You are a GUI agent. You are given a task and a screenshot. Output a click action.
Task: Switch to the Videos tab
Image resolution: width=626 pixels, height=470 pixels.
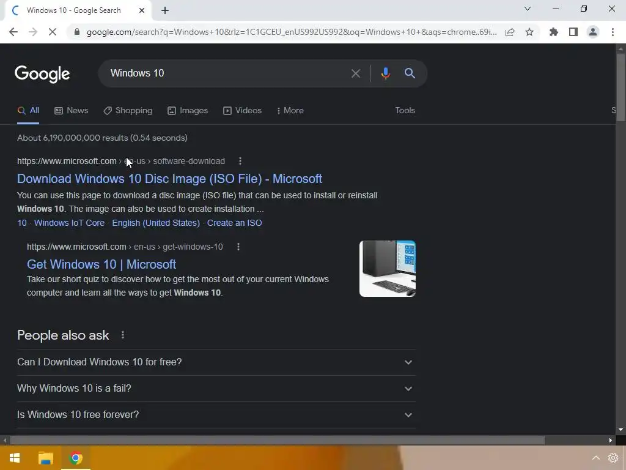[242, 111]
